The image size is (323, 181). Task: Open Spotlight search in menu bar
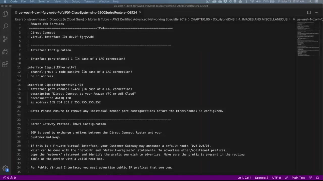tap(310, 2)
